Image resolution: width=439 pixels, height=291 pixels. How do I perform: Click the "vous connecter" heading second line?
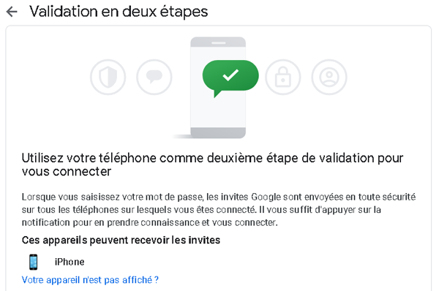[67, 172]
